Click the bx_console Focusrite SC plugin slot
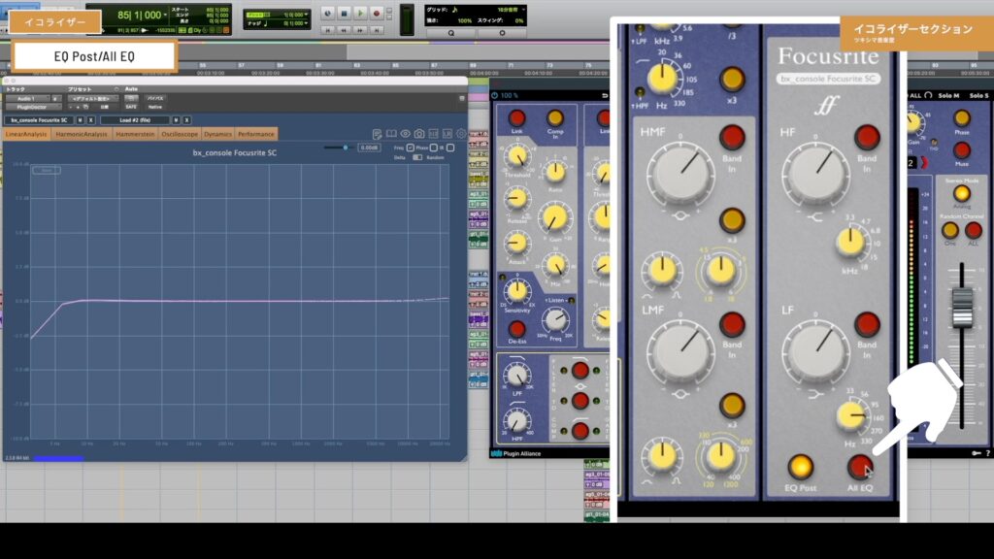 pyautogui.click(x=39, y=119)
